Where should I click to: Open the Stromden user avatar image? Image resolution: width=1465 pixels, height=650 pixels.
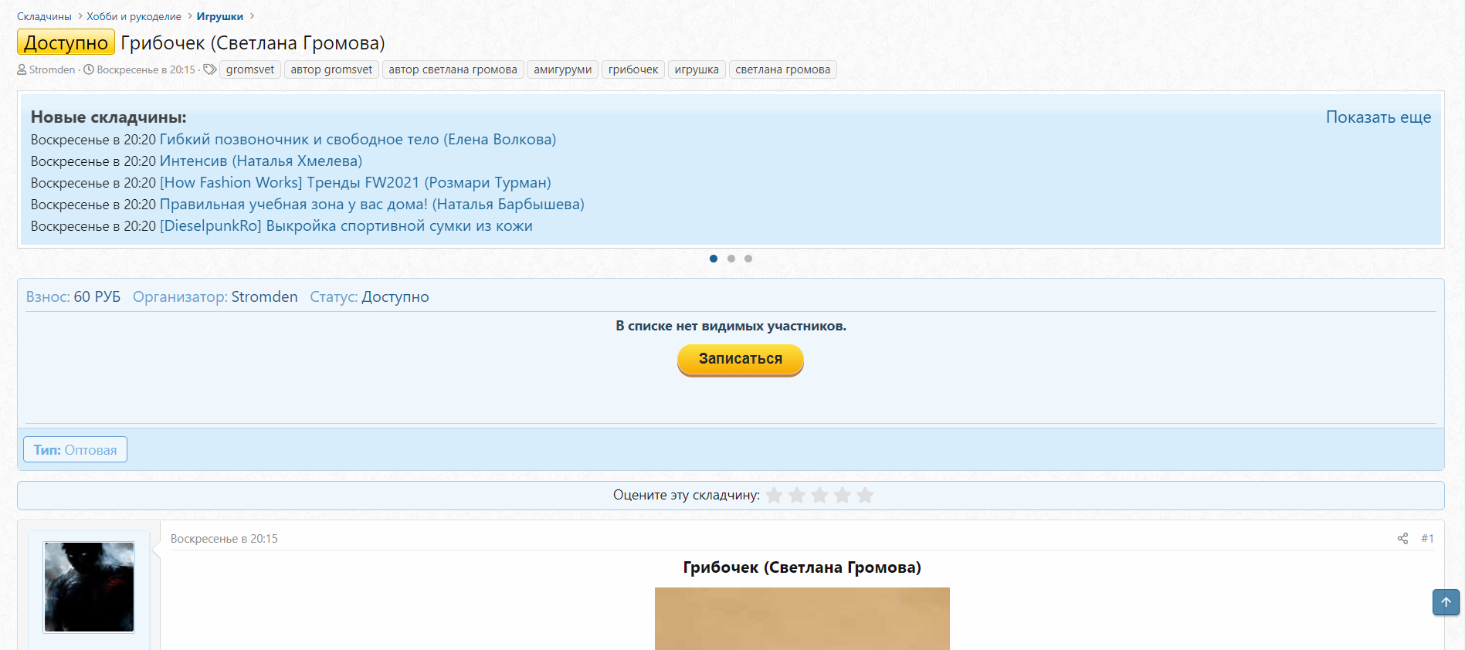(89, 587)
